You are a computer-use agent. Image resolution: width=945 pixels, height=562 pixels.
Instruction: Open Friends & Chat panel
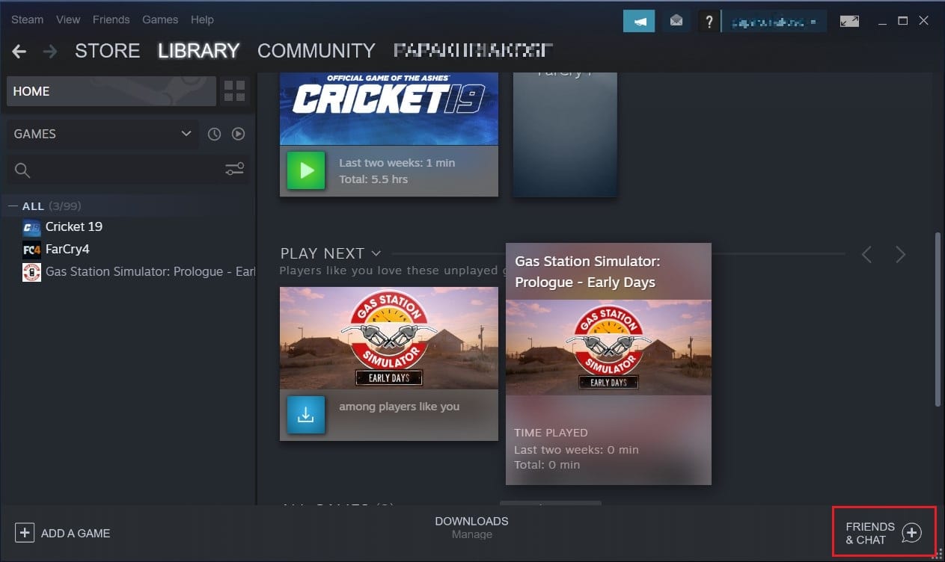[881, 532]
